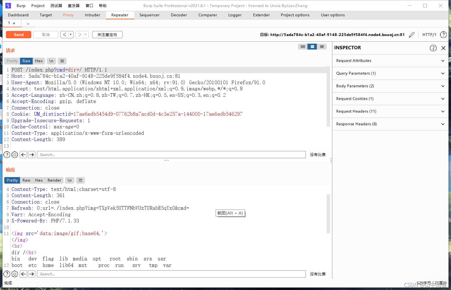Image resolution: width=451 pixels, height=290 pixels.
Task: Go to previous response search match
Action: click(24, 274)
